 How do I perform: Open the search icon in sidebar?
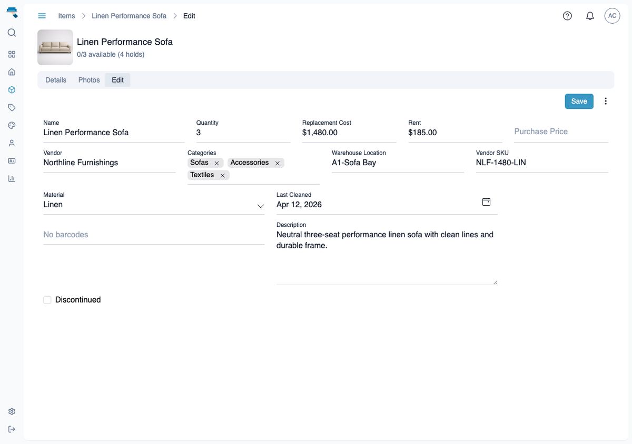(x=12, y=33)
